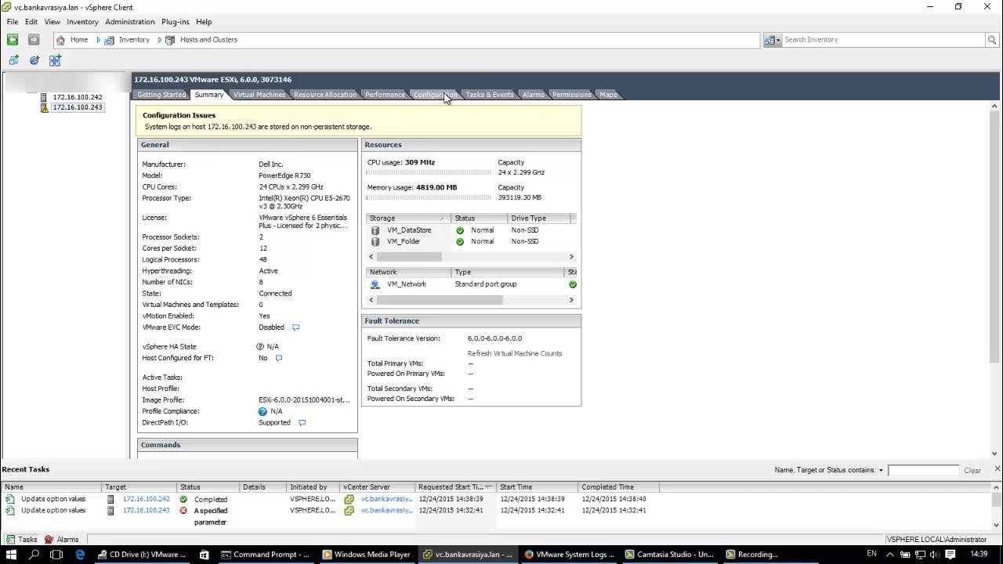Switch to the Getting Started tab

(x=161, y=95)
